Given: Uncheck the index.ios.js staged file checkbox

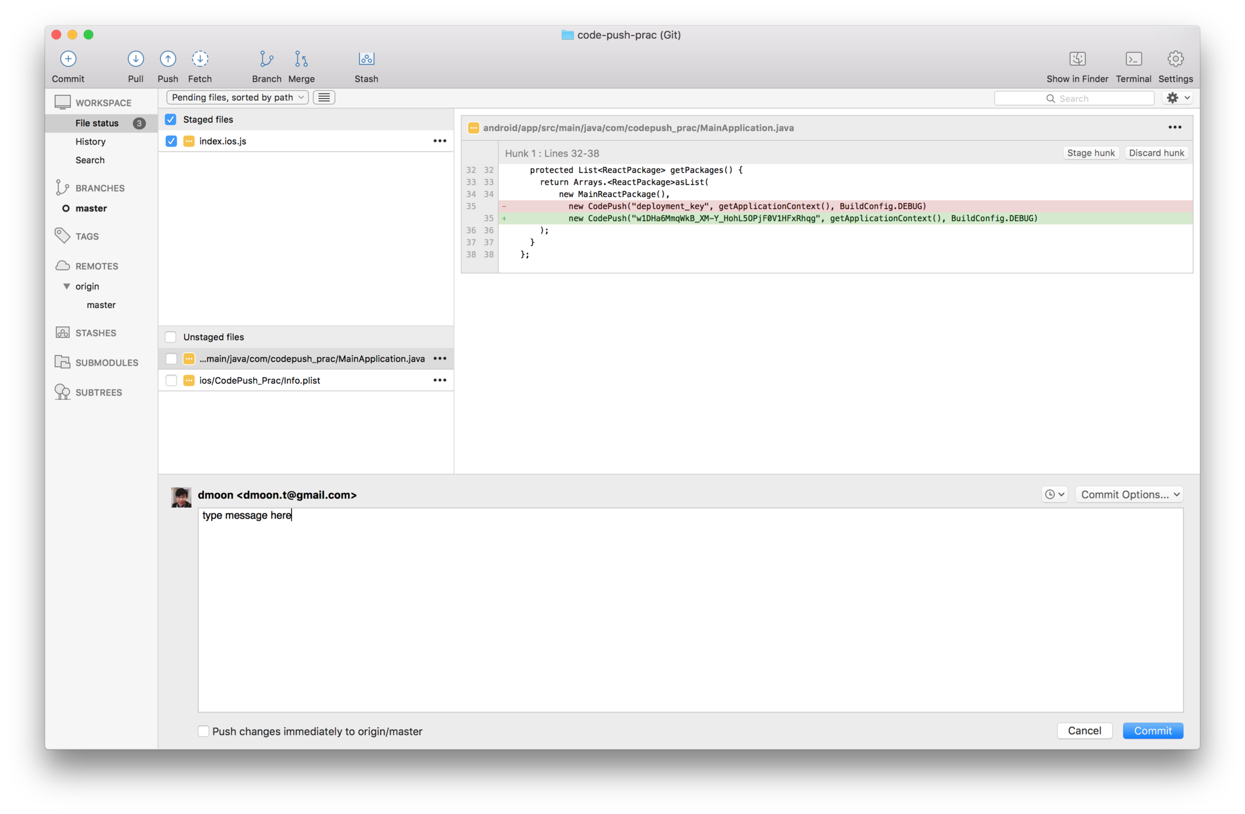Looking at the screenshot, I should pyautogui.click(x=171, y=141).
